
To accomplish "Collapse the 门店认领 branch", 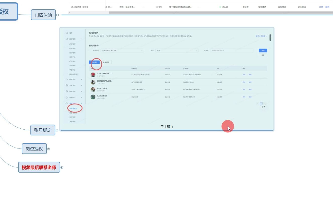I will coord(57,15).
